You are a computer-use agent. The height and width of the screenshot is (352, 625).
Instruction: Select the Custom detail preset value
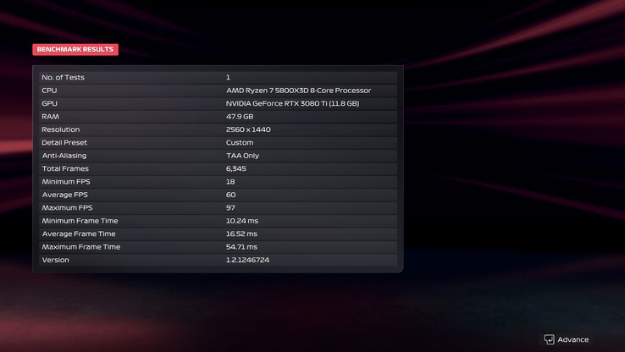(x=240, y=143)
